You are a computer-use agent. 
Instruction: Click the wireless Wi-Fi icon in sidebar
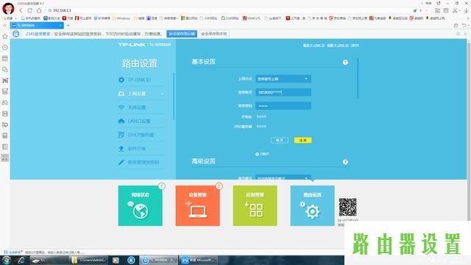[121, 107]
